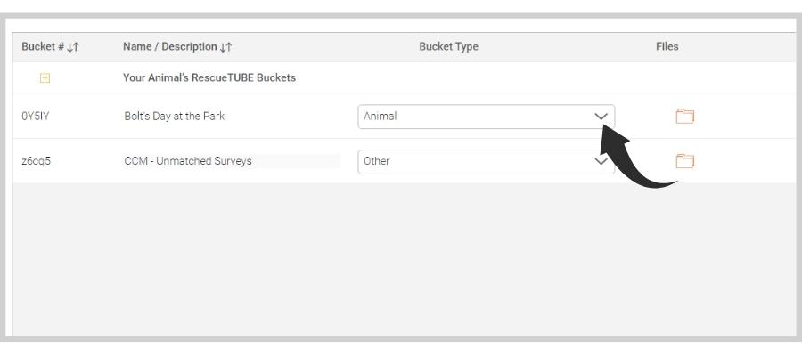Click "Animal" text in first bucket type selector
The width and height of the screenshot is (802, 356).
click(x=380, y=117)
